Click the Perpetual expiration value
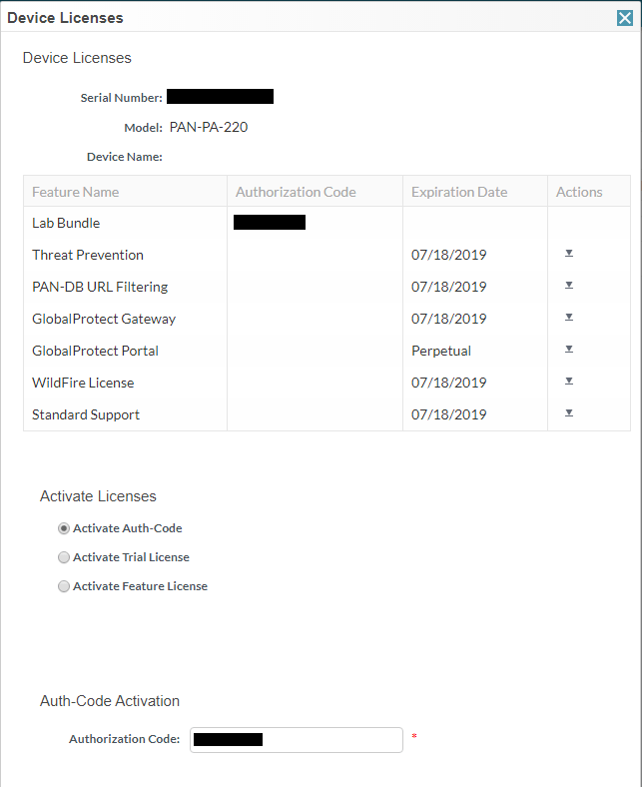 pyautogui.click(x=441, y=351)
